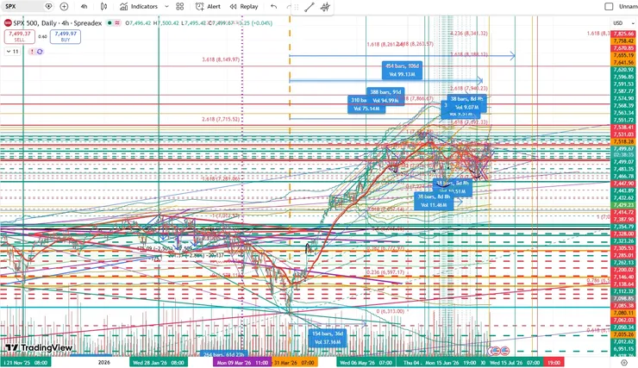Select the candlestick measure tool in floating toolbar
This screenshot has width=638, height=368.
(325, 7)
